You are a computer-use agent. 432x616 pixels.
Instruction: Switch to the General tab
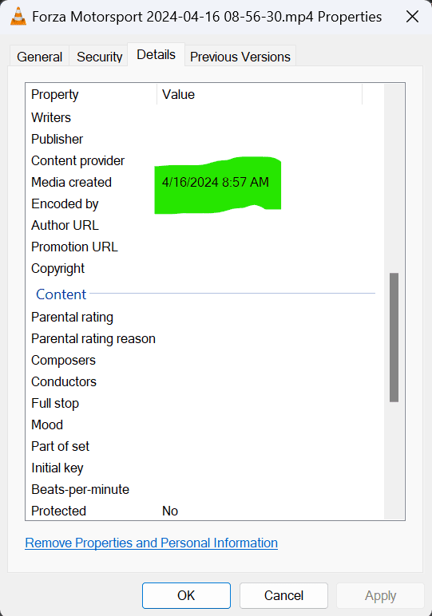(40, 57)
